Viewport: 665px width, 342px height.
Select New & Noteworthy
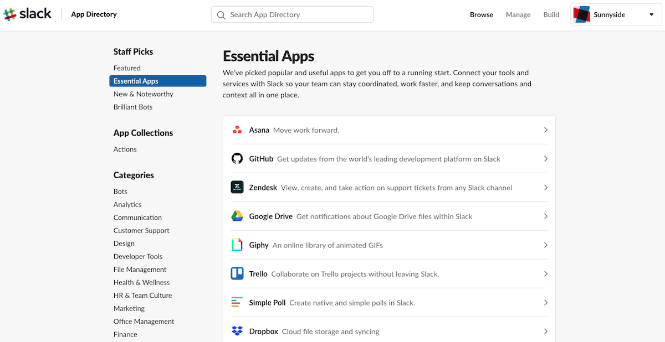tap(144, 94)
